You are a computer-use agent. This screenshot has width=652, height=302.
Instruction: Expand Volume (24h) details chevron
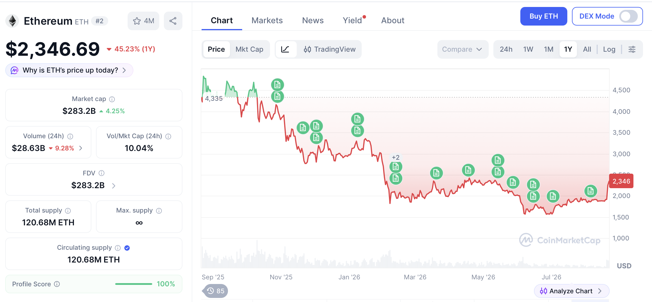(x=81, y=148)
